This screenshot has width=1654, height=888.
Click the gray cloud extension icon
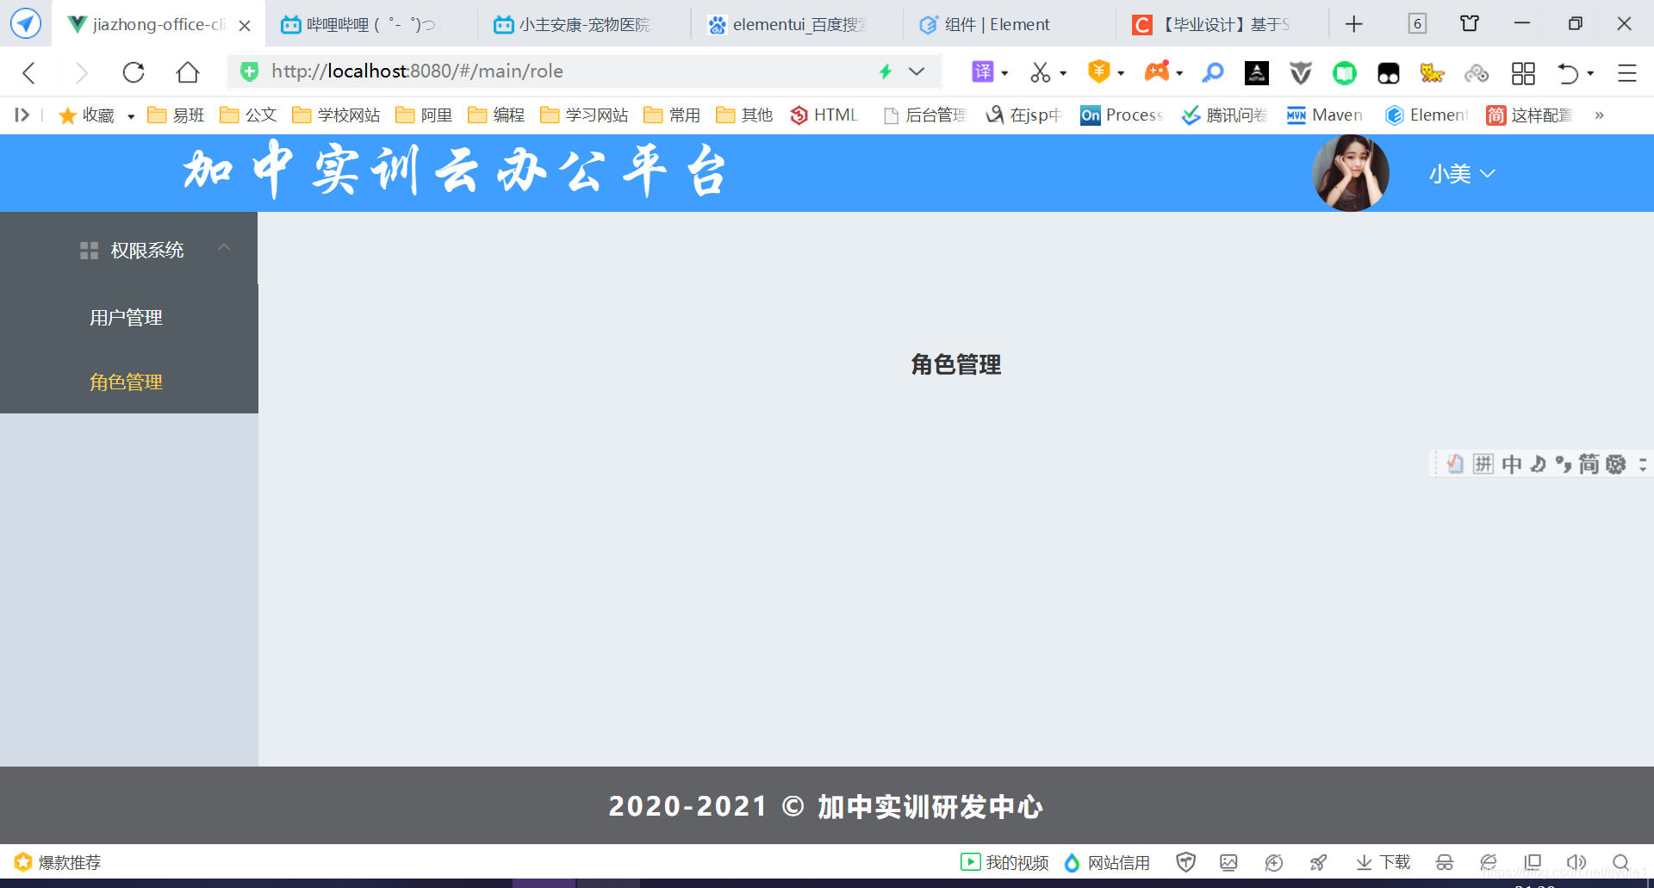(x=1477, y=73)
